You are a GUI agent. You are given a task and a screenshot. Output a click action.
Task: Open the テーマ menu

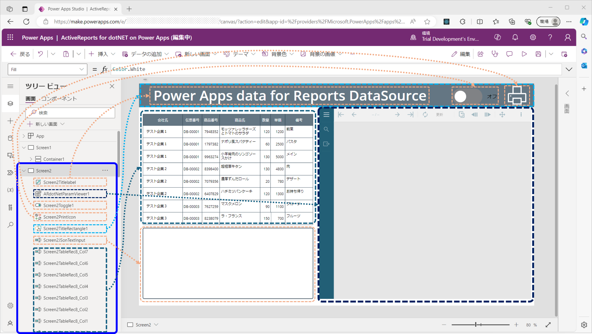(x=240, y=54)
